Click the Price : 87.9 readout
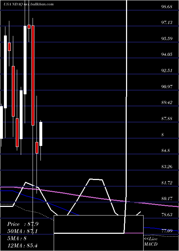 click(x=23, y=224)
